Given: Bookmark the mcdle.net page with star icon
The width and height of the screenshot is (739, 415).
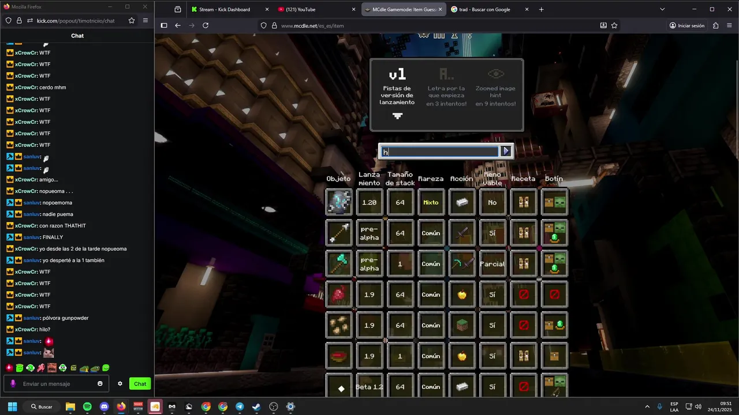Looking at the screenshot, I should coord(614,25).
